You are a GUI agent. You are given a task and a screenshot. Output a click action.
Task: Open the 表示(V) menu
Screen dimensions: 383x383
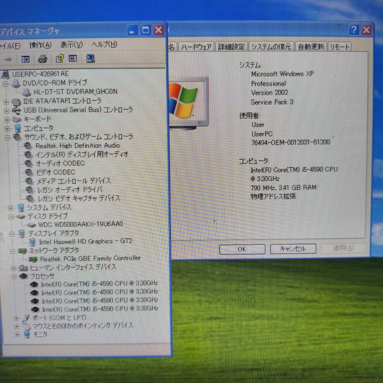coord(72,45)
